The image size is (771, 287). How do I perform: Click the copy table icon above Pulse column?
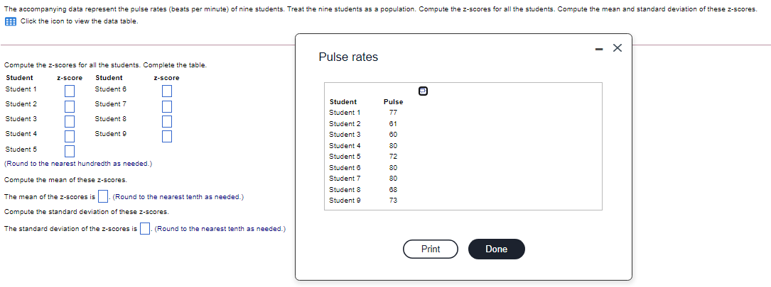[423, 91]
